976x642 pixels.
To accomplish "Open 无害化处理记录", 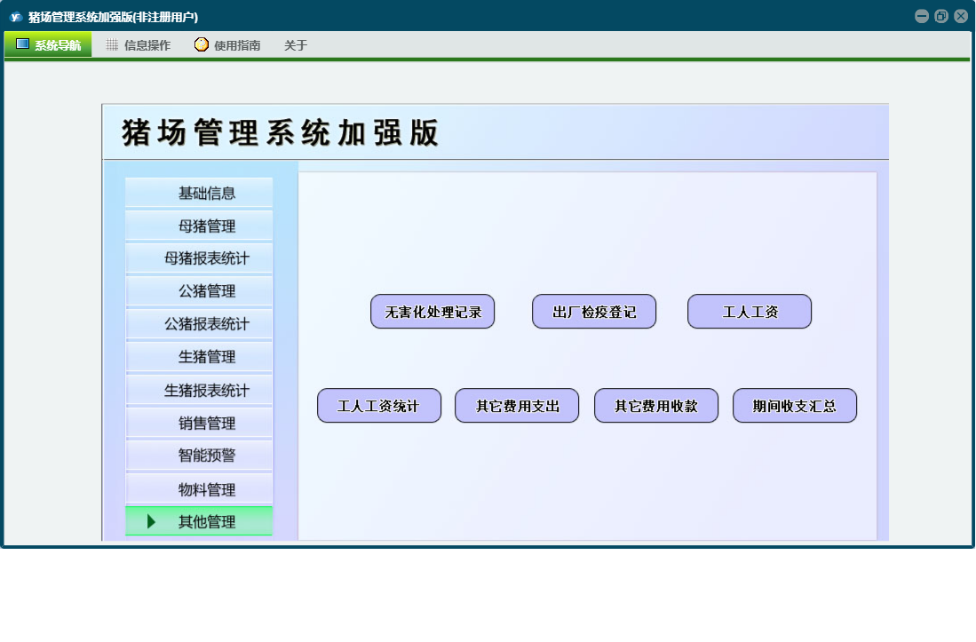I will pyautogui.click(x=432, y=312).
